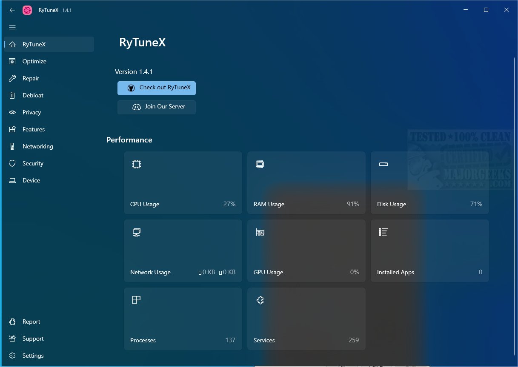Screen dimensions: 518x367
Task: Open the Report page label
Action: coord(31,321)
